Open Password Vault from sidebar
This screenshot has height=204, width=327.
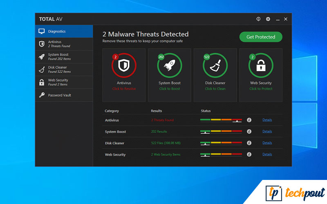coord(64,95)
